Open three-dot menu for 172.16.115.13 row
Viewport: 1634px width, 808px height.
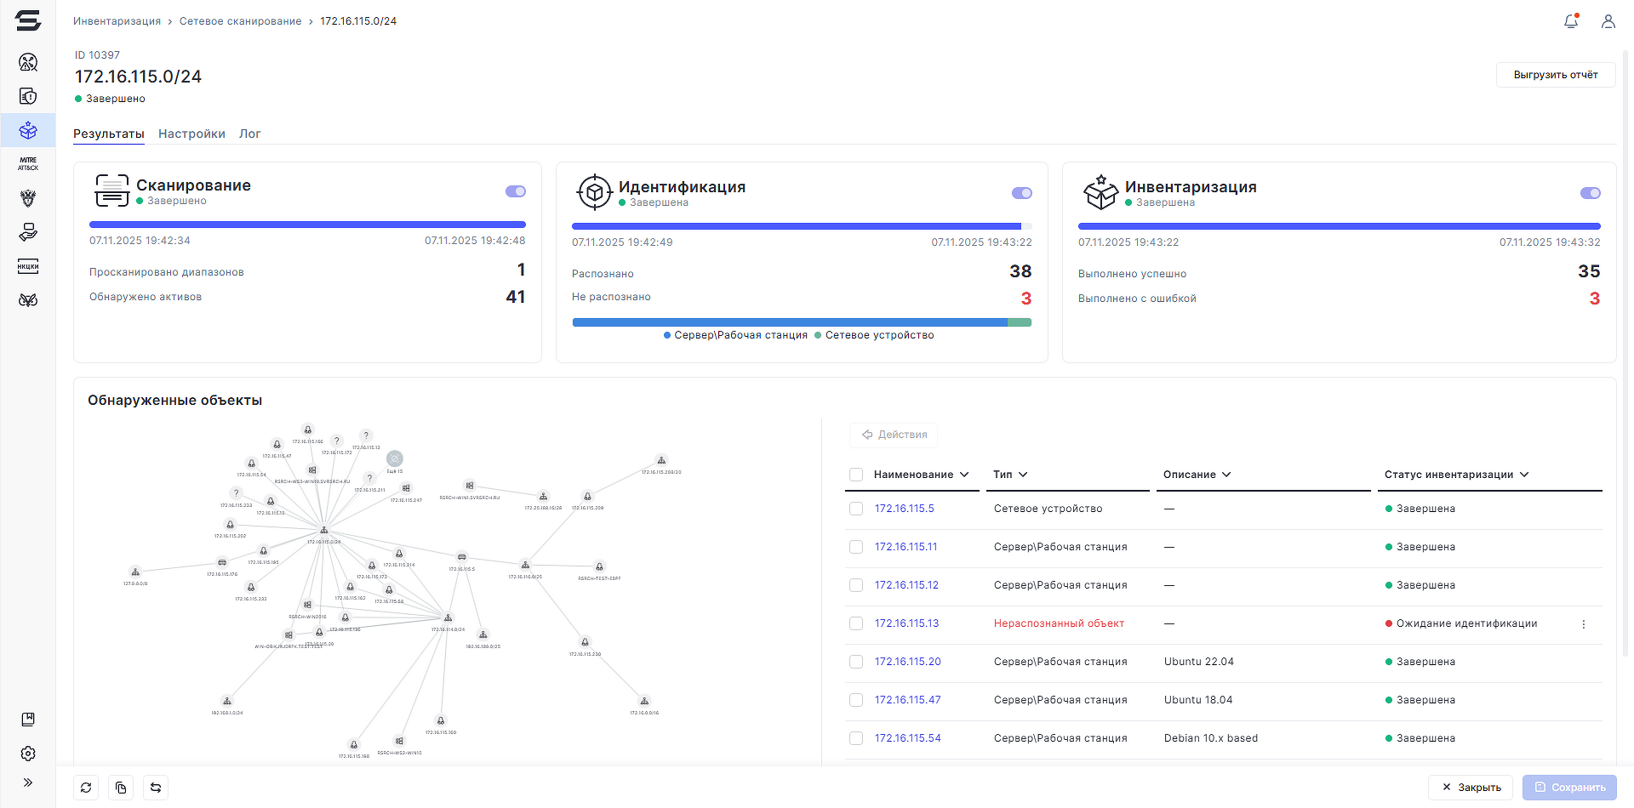(1583, 624)
